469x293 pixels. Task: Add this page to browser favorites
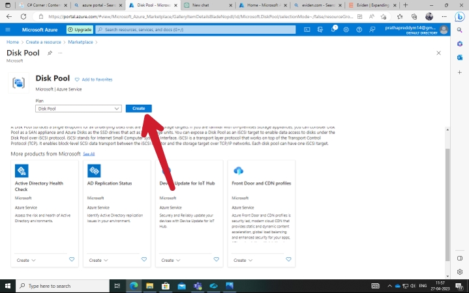pyautogui.click(x=384, y=17)
